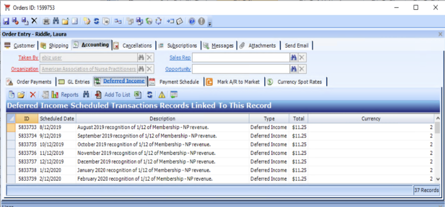The height and width of the screenshot is (207, 445).
Task: Click the blue refresh arrows in the main toolbar
Action: 96,21
